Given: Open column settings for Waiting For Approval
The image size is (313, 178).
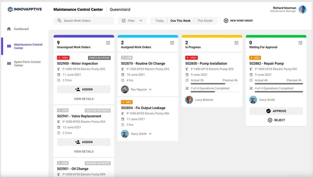Looking at the screenshot, I should (x=300, y=42).
